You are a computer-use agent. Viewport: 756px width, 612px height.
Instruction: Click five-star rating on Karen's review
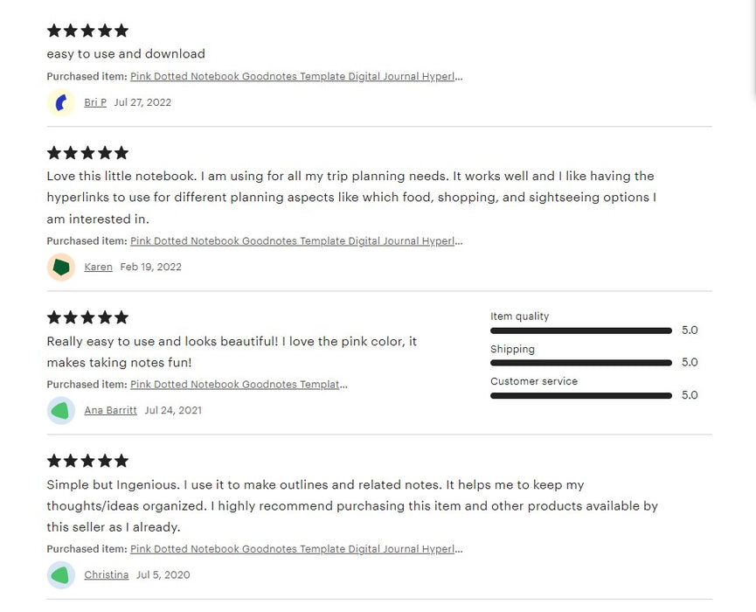click(87, 153)
